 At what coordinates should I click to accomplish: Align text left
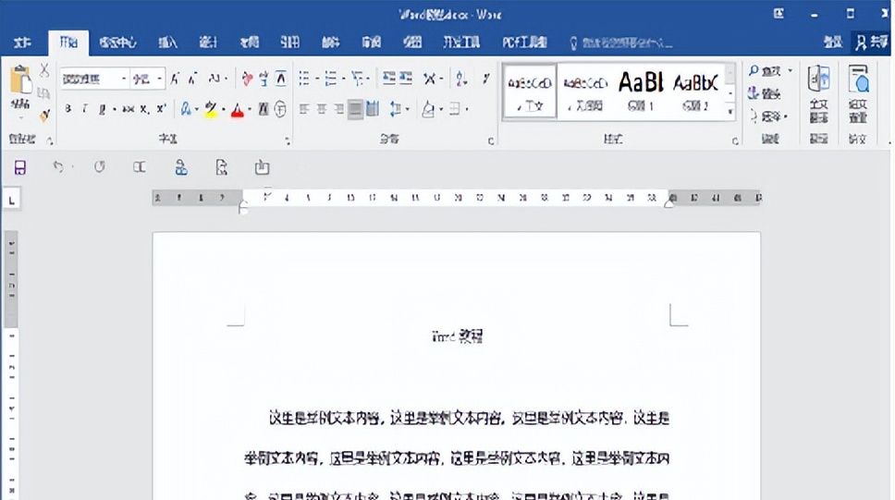303,109
